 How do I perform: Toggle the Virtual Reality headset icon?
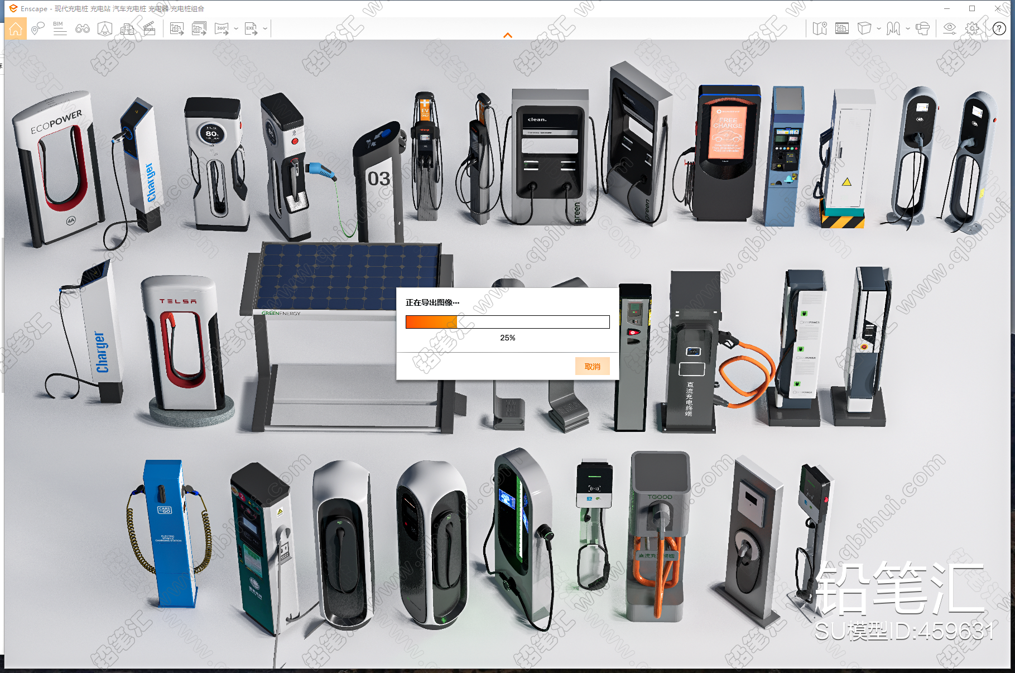click(923, 29)
